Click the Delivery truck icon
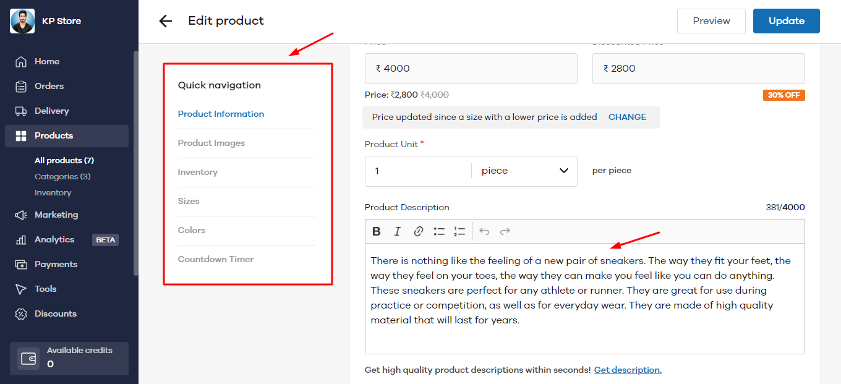This screenshot has height=384, width=841. (21, 111)
